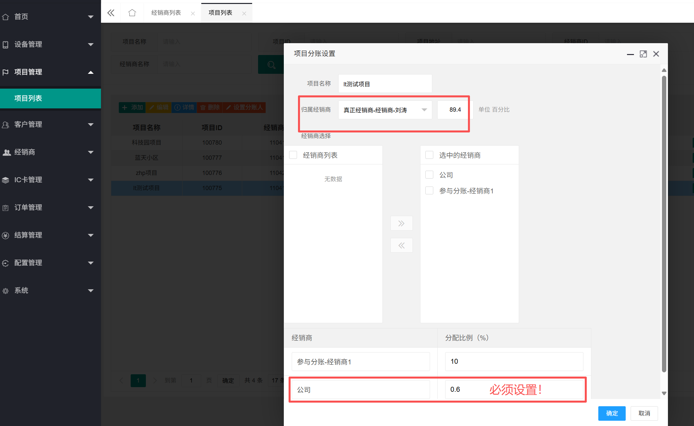694x426 pixels.
Task: Expand the IC卡管理 menu arrow
Action: point(91,180)
